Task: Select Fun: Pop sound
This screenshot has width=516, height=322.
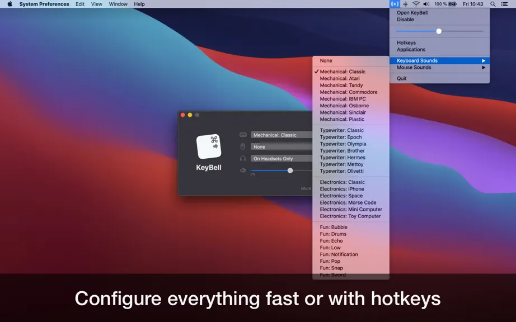Action: coord(351,261)
